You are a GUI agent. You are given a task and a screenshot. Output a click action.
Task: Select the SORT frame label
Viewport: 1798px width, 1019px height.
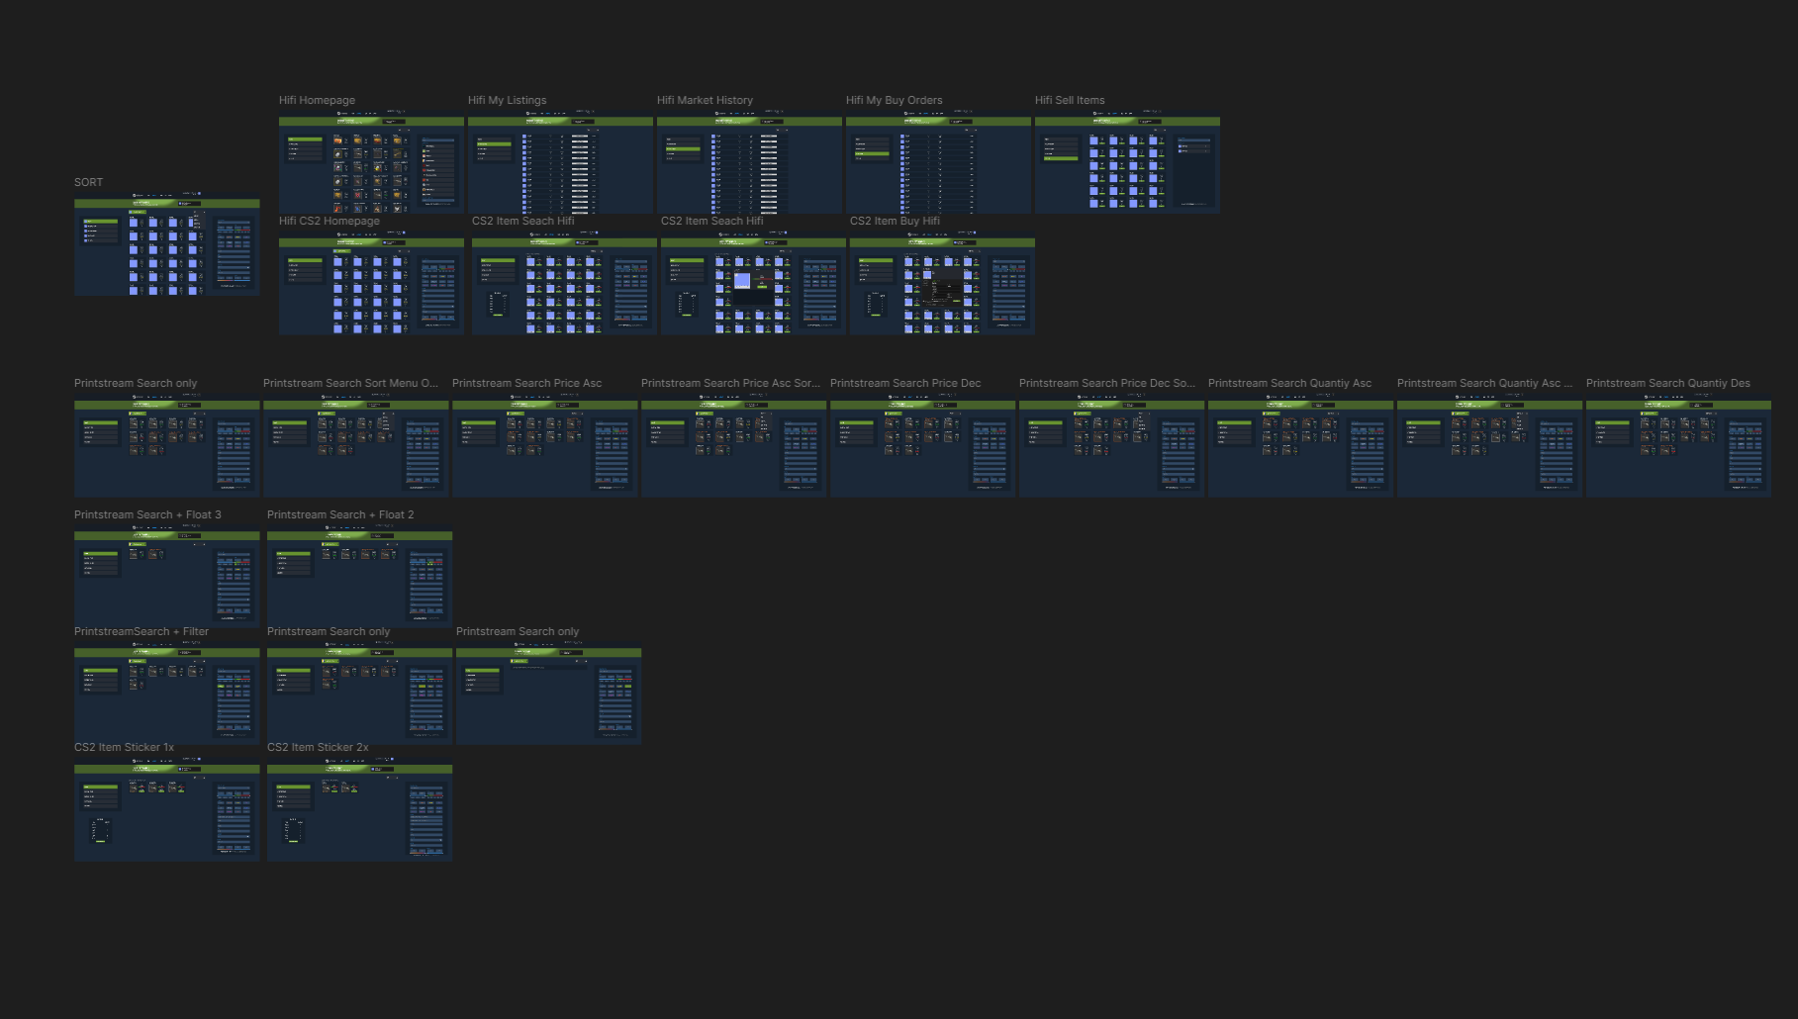88,182
